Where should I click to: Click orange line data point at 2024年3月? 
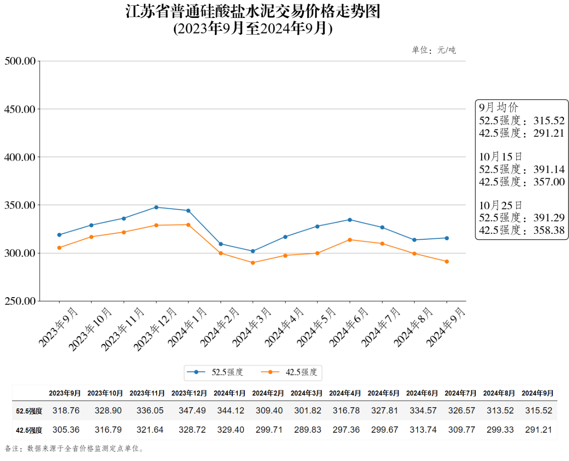pyautogui.click(x=253, y=263)
